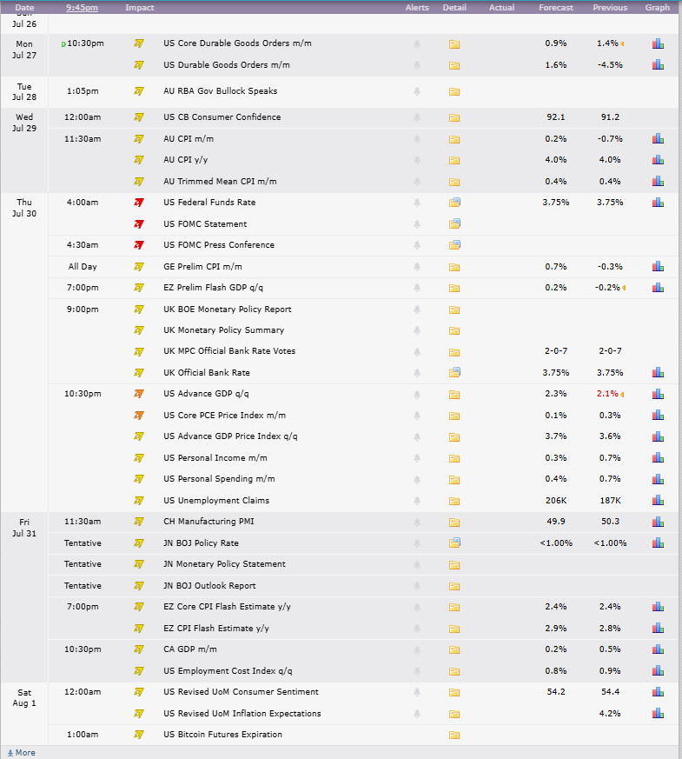Open detail folder for AU RBA Gov Bullock Speaks
The height and width of the screenshot is (759, 682).
pyautogui.click(x=454, y=91)
